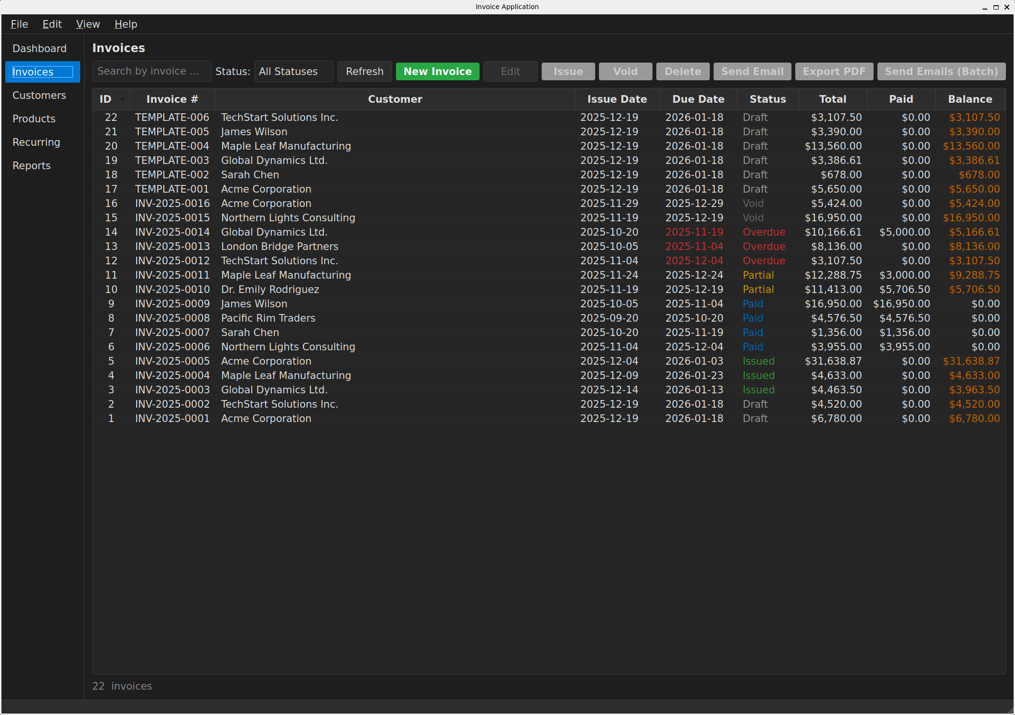Click the Export PDF button
The width and height of the screenshot is (1015, 715).
[833, 71]
